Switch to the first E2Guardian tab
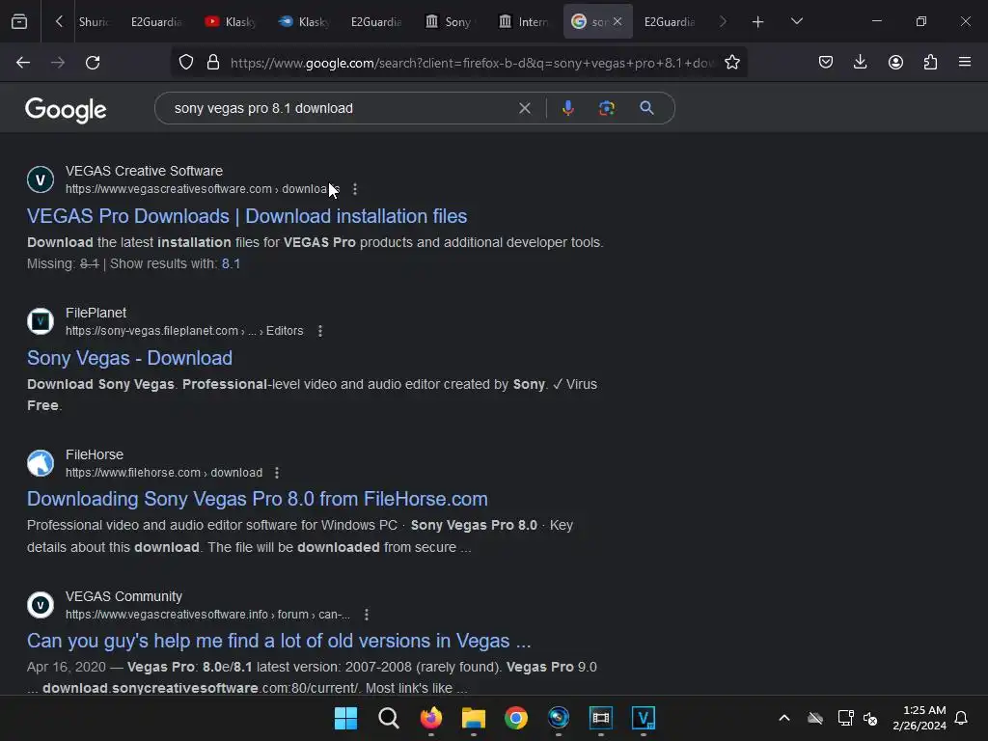The width and height of the screenshot is (988, 741). 155,22
